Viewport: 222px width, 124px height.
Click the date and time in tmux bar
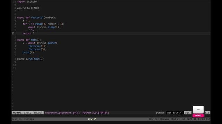[x=191, y=119]
